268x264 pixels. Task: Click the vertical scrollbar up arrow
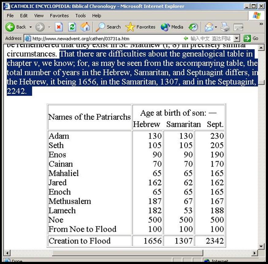[x=261, y=48]
